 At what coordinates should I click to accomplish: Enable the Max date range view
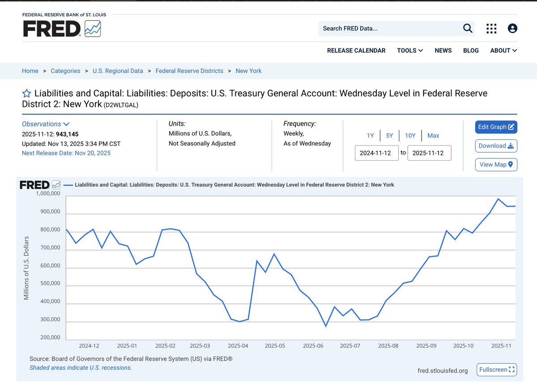click(433, 136)
